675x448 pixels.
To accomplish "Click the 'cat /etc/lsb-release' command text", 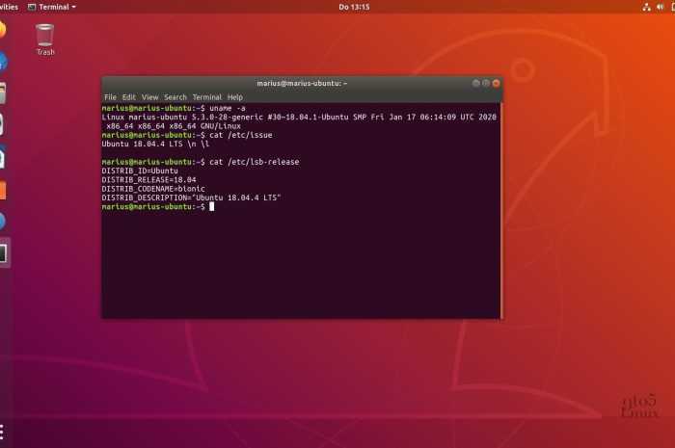I will (x=254, y=162).
